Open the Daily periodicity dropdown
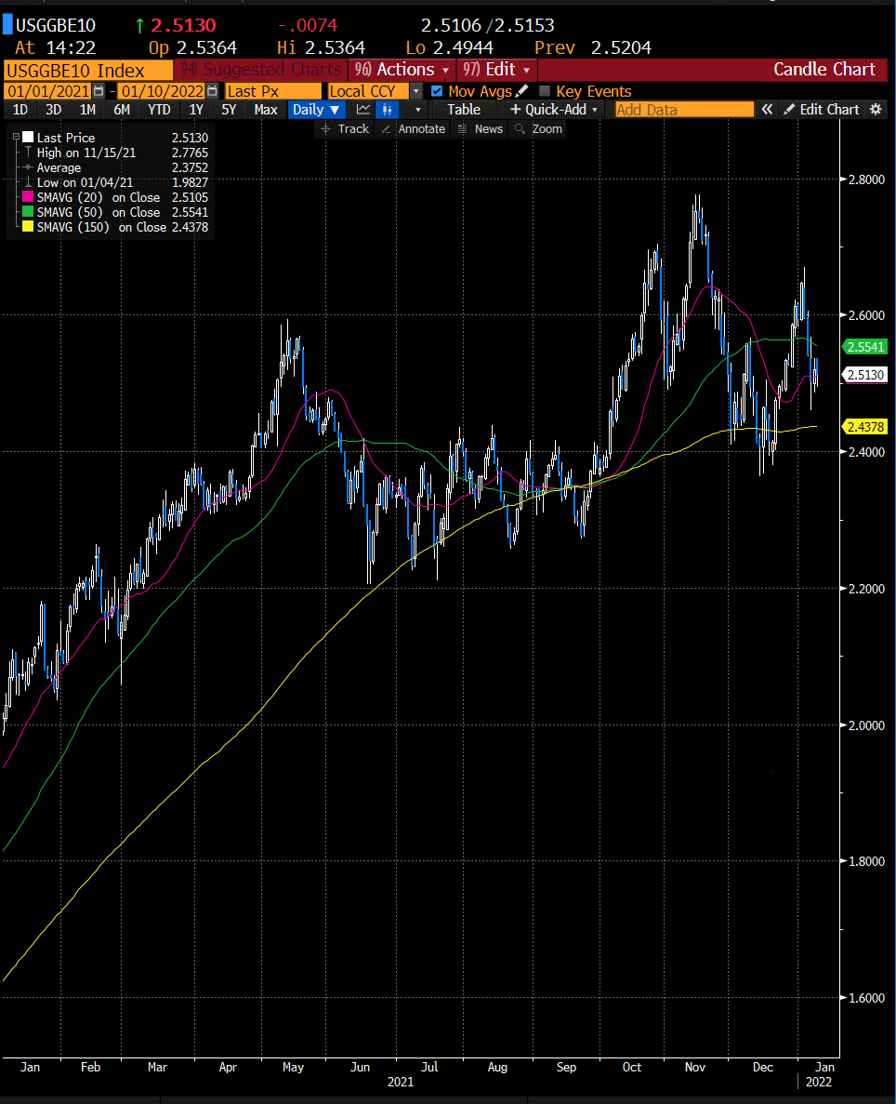896x1104 pixels. point(315,110)
